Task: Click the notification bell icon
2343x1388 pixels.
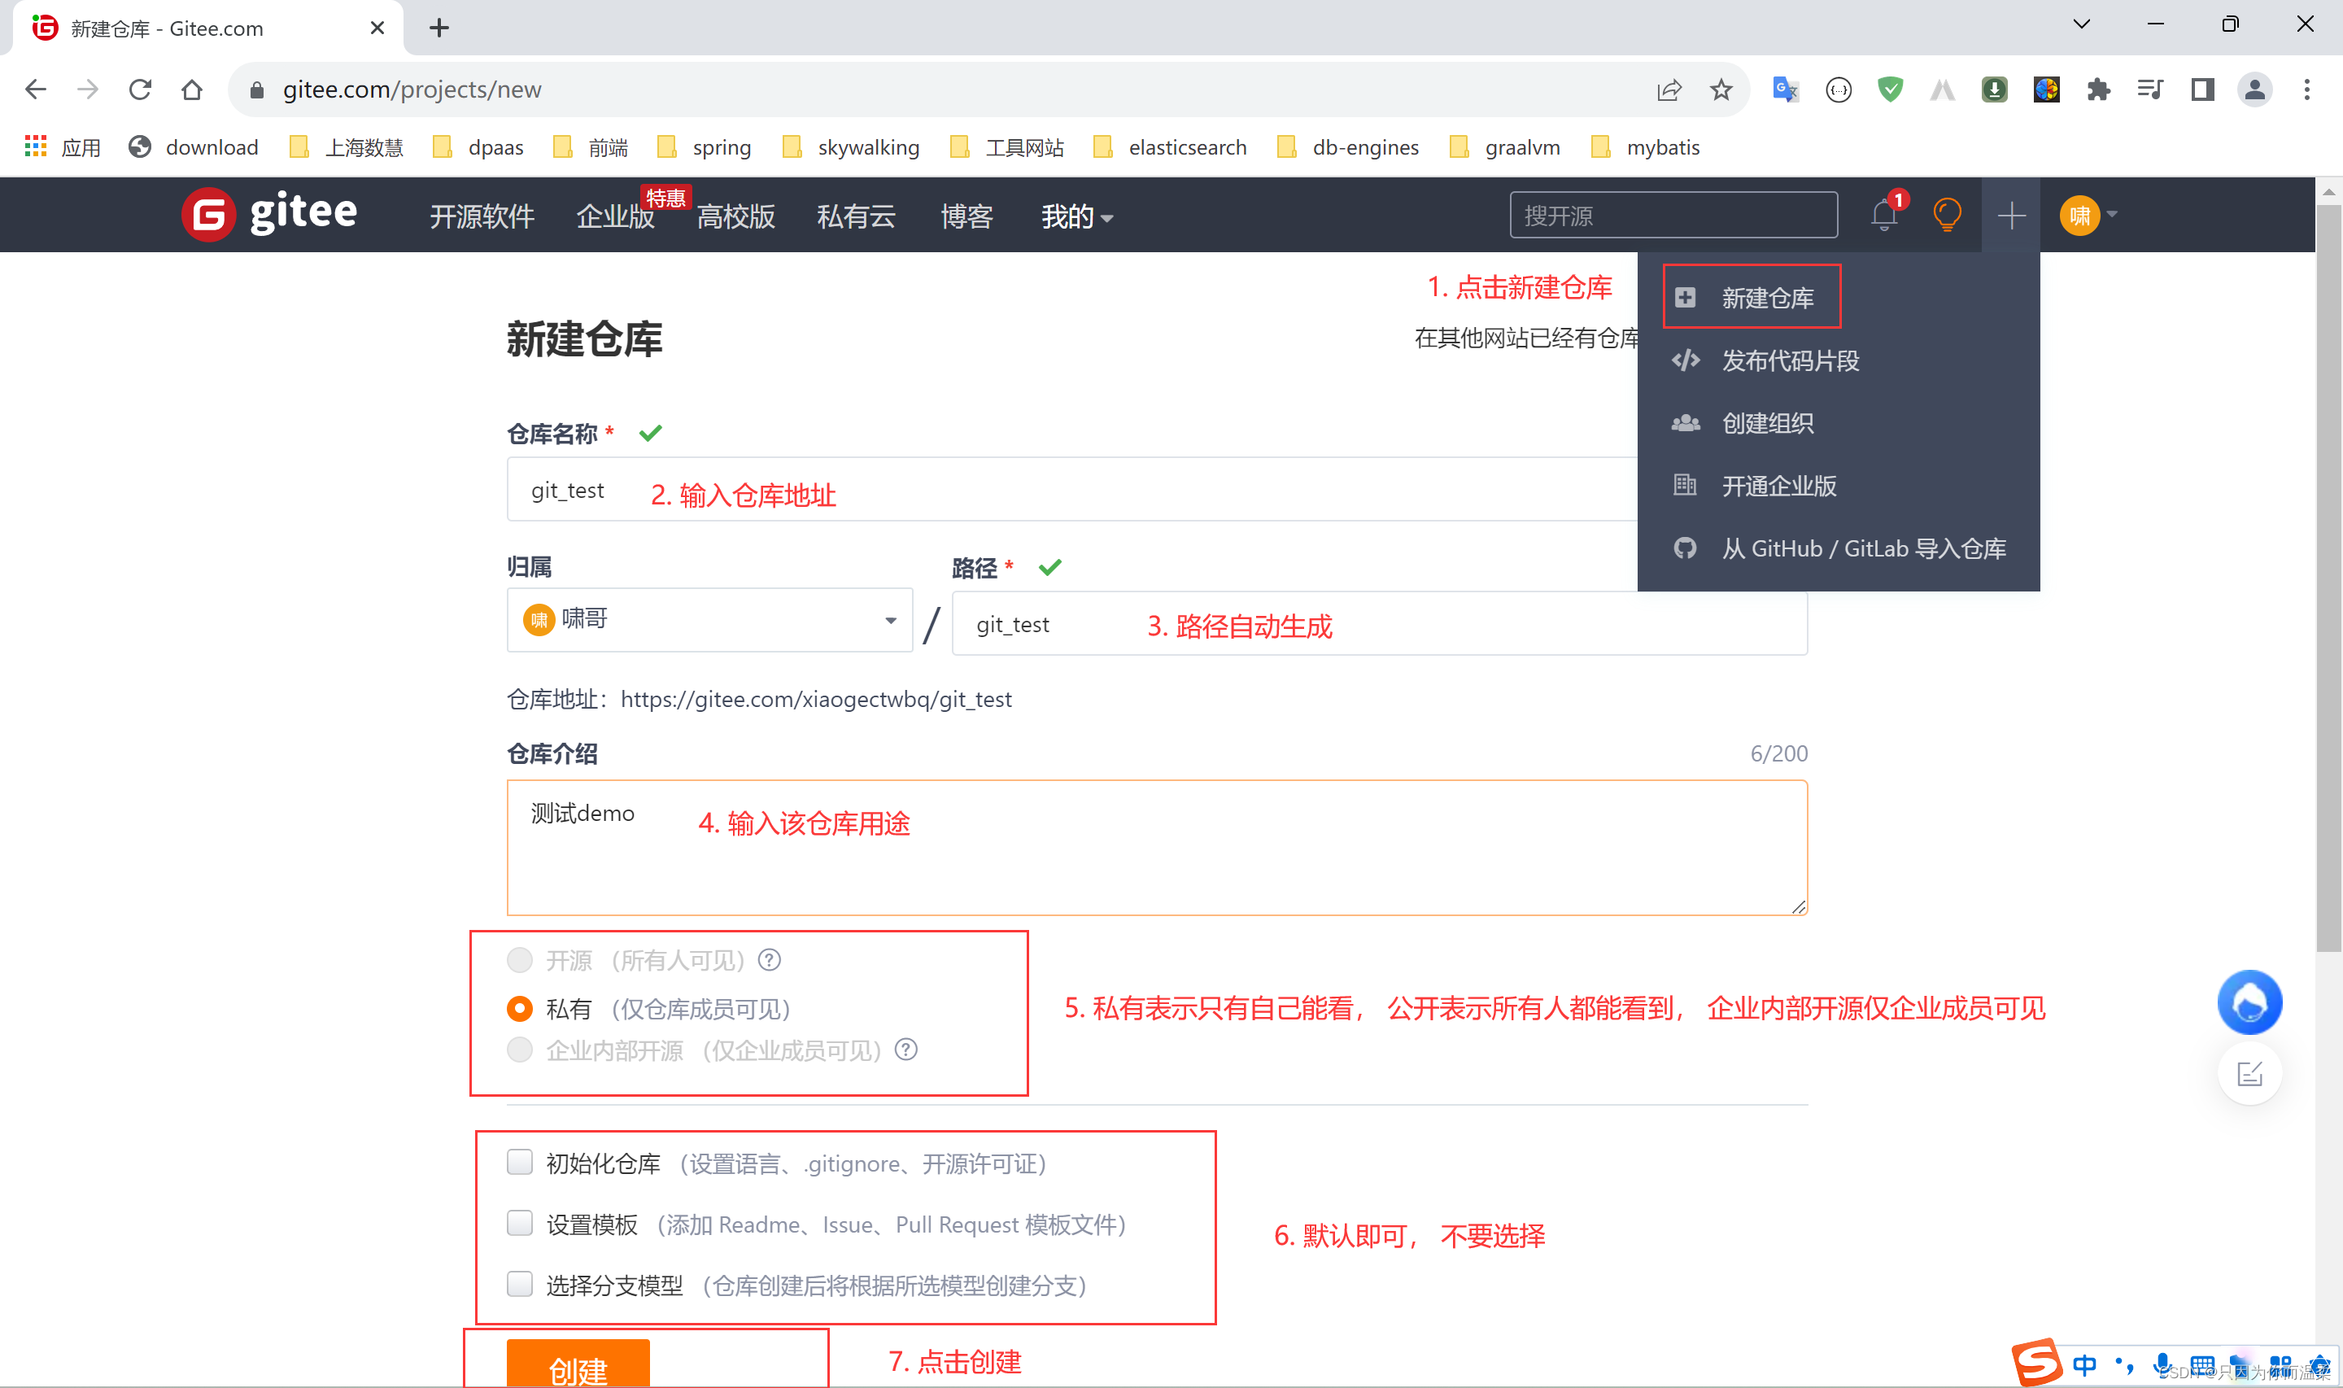Action: (x=1883, y=216)
